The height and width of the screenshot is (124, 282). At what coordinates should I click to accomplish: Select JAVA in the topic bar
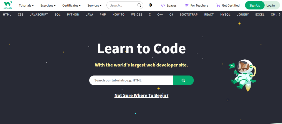90,15
